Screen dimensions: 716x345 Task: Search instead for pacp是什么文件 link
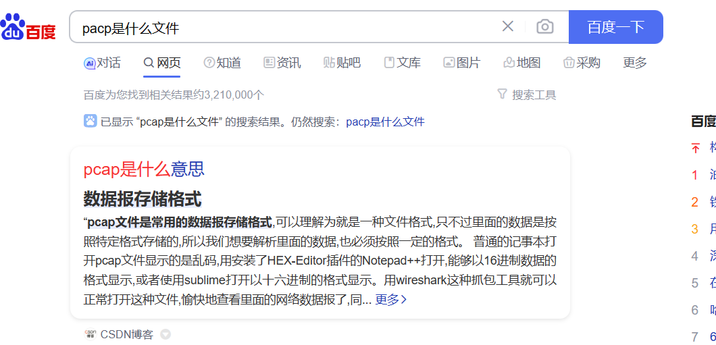point(386,122)
